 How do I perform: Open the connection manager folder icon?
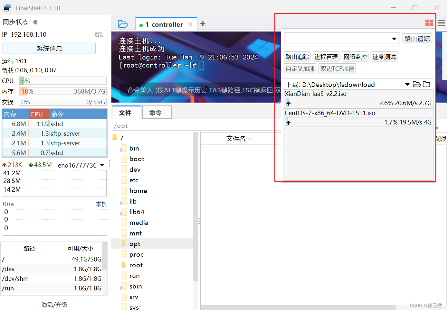coord(123,24)
